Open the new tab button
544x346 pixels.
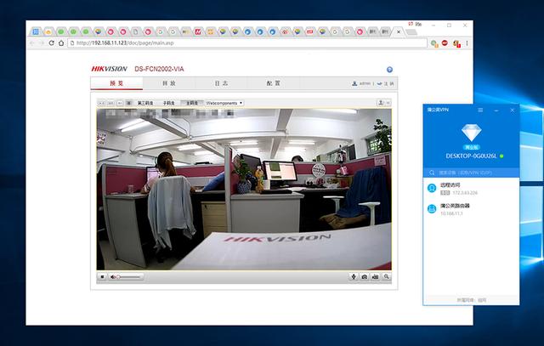[411, 32]
